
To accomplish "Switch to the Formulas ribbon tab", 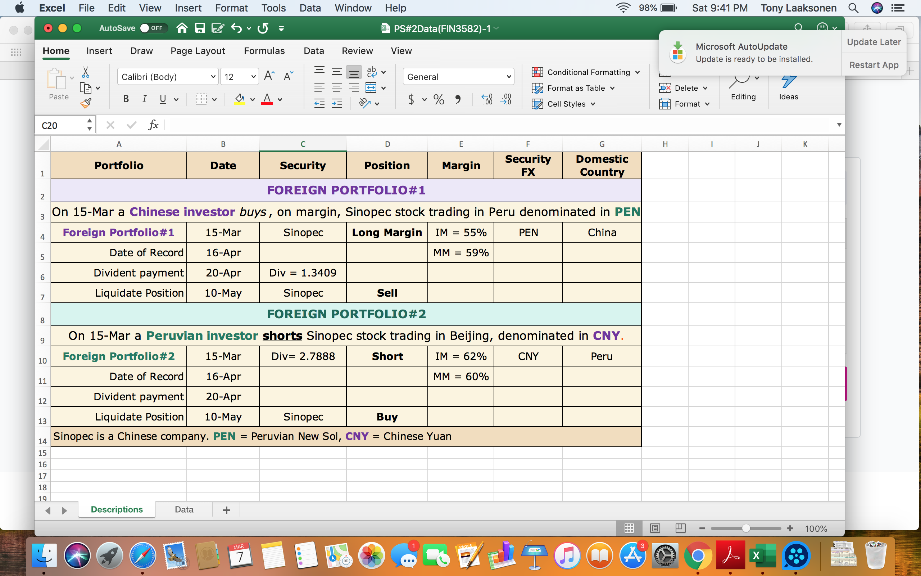I will point(264,51).
